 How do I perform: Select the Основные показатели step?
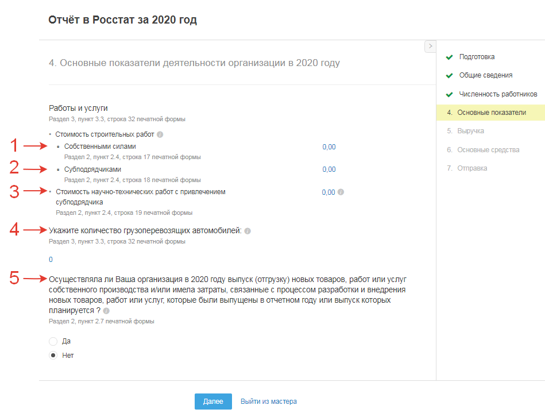(x=492, y=113)
